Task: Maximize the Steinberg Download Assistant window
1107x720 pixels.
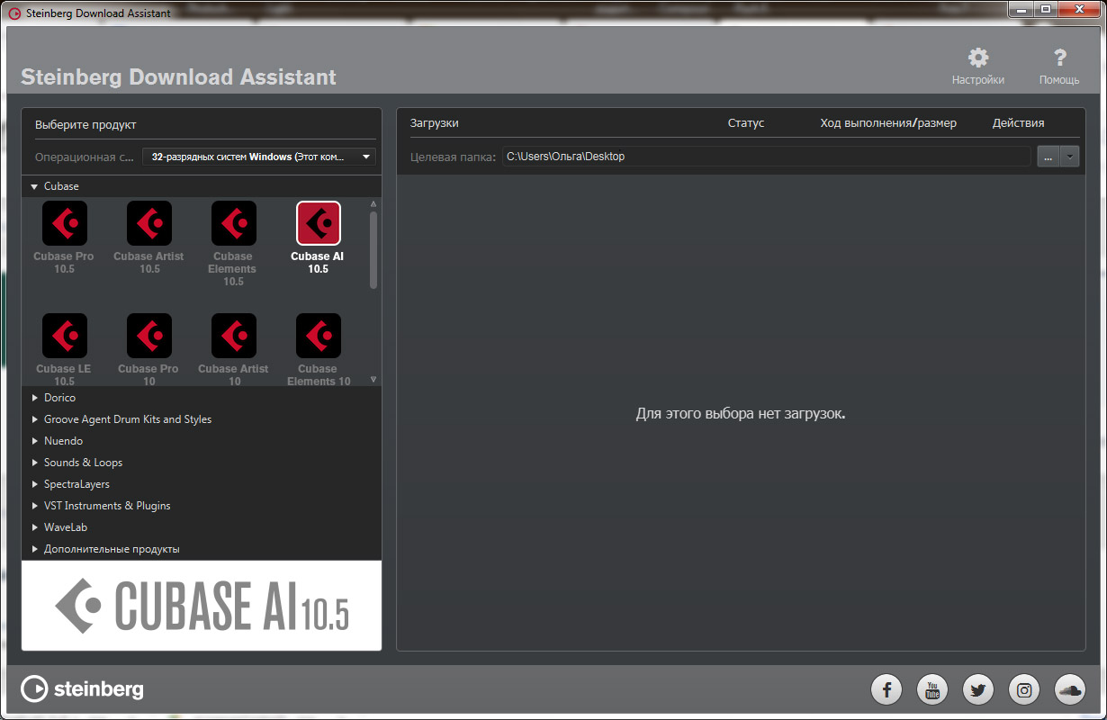Action: tap(1045, 9)
